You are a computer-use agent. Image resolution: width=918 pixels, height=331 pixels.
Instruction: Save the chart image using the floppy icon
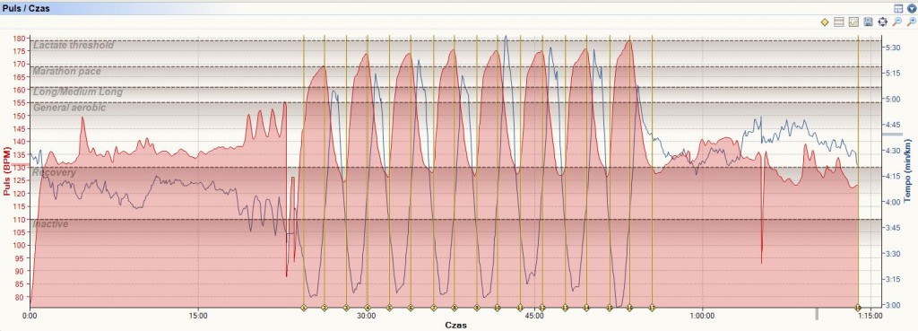click(x=868, y=22)
